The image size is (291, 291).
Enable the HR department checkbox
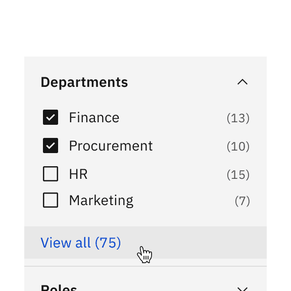point(51,174)
